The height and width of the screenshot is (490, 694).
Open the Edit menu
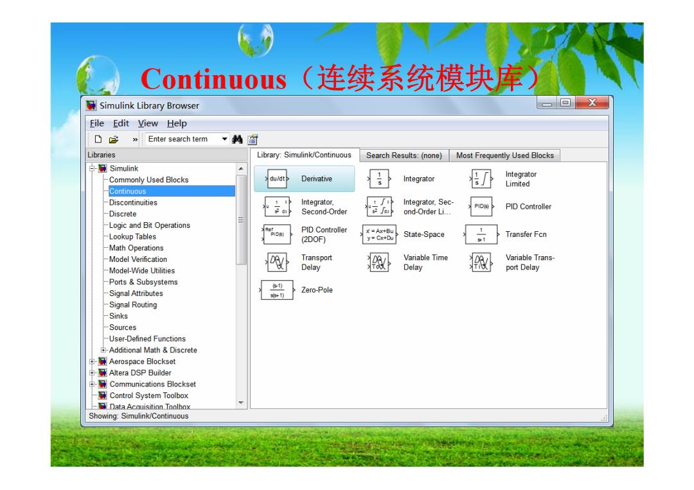[x=121, y=123]
